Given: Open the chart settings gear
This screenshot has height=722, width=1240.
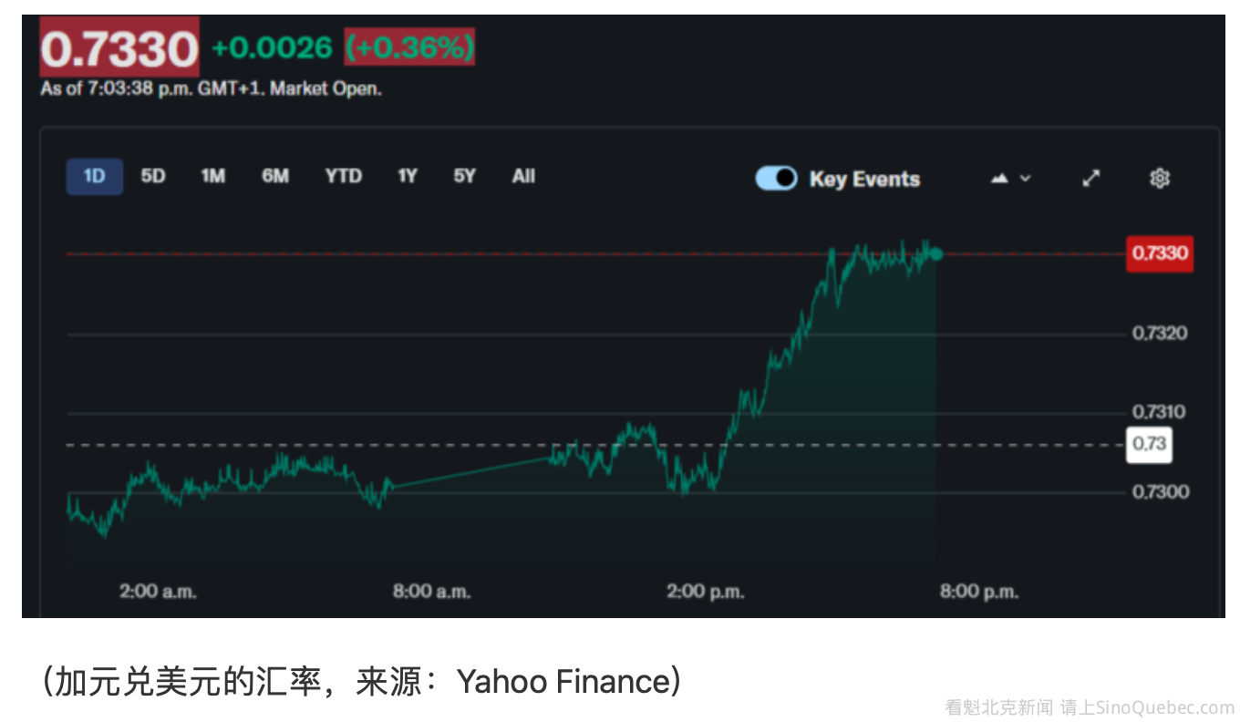Looking at the screenshot, I should pyautogui.click(x=1159, y=179).
